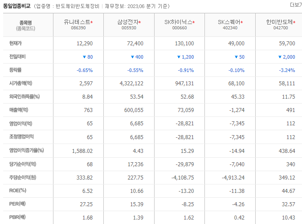Click SK스퀘어 current price 49,000

pyautogui.click(x=237, y=44)
